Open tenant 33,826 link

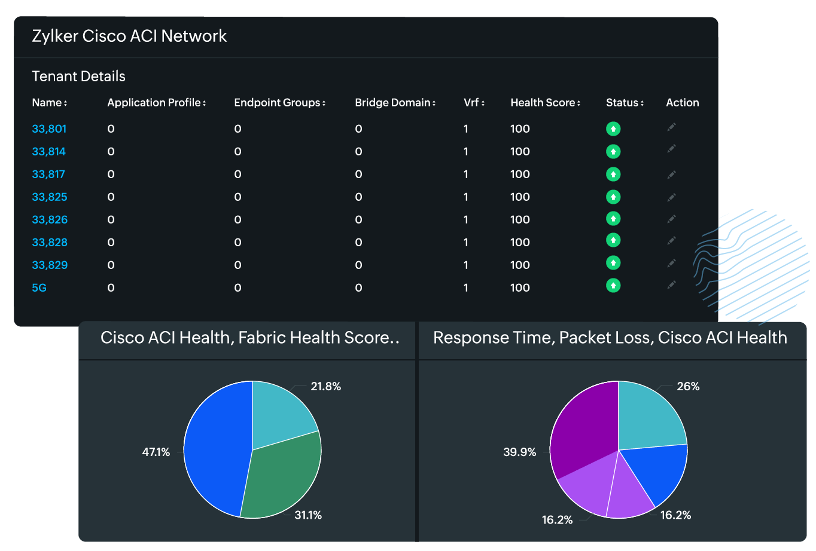(x=50, y=219)
